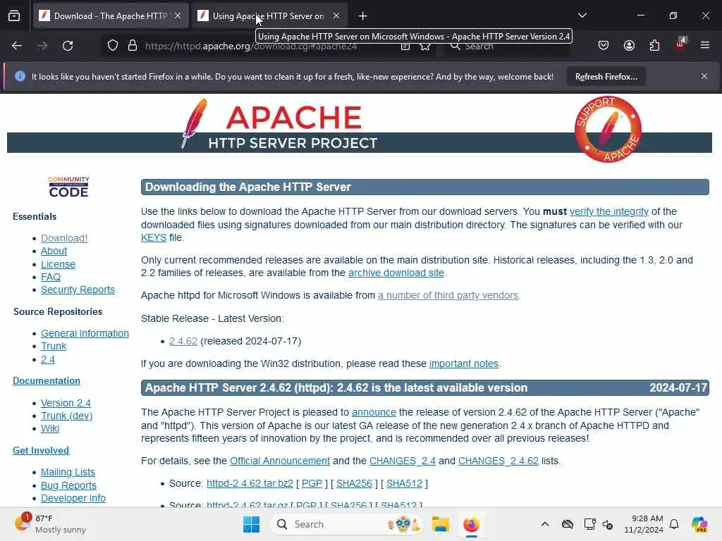Open the Trunk source repository link

[x=54, y=347]
